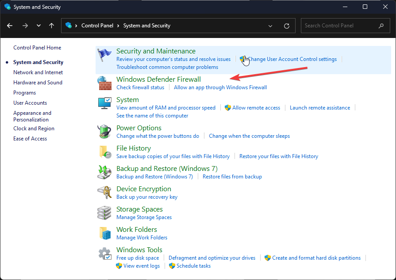Click the Control Panel icon in address bar
Image resolution: width=396 pixels, height=280 pixels.
tap(69, 25)
